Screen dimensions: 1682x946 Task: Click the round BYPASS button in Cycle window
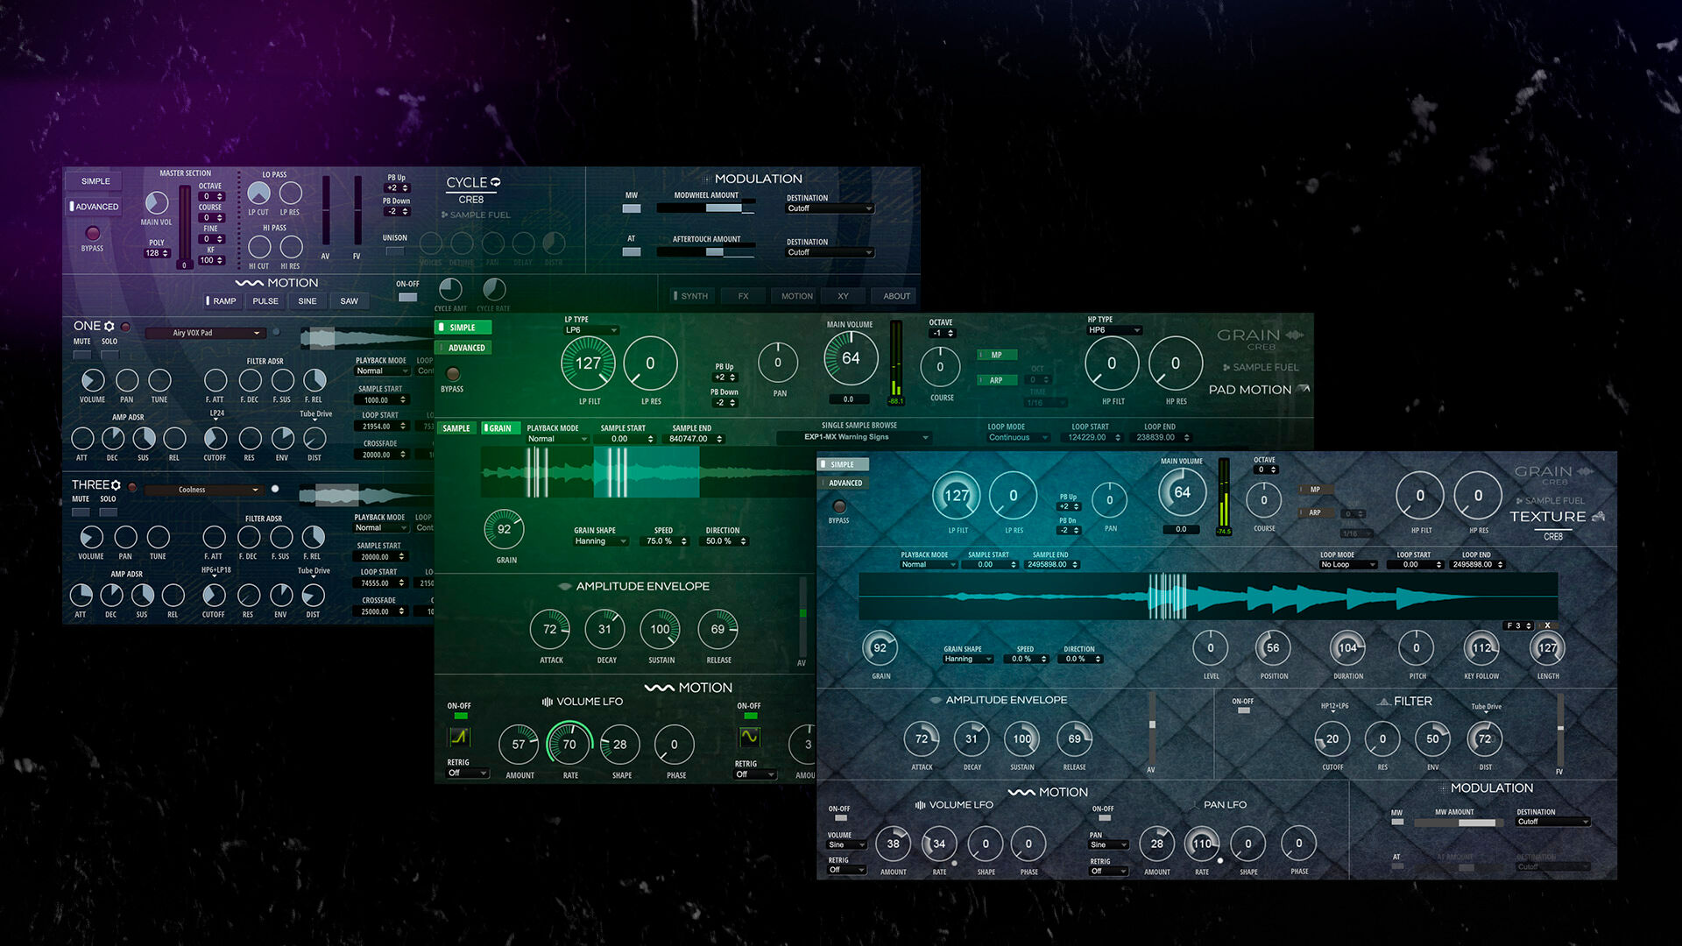click(x=92, y=233)
